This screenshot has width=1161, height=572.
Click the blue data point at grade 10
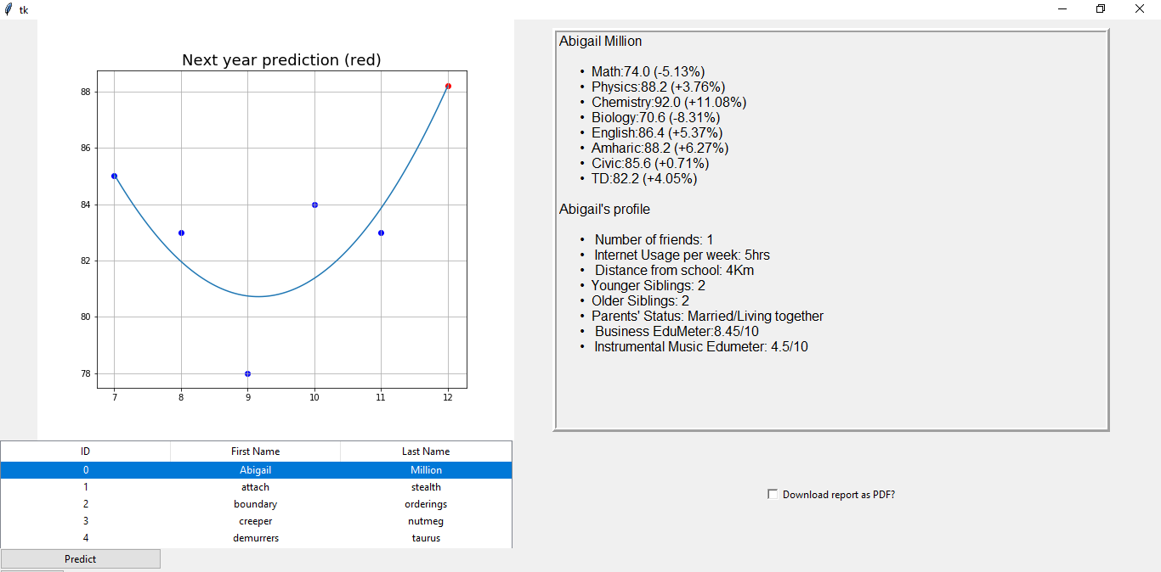(314, 205)
